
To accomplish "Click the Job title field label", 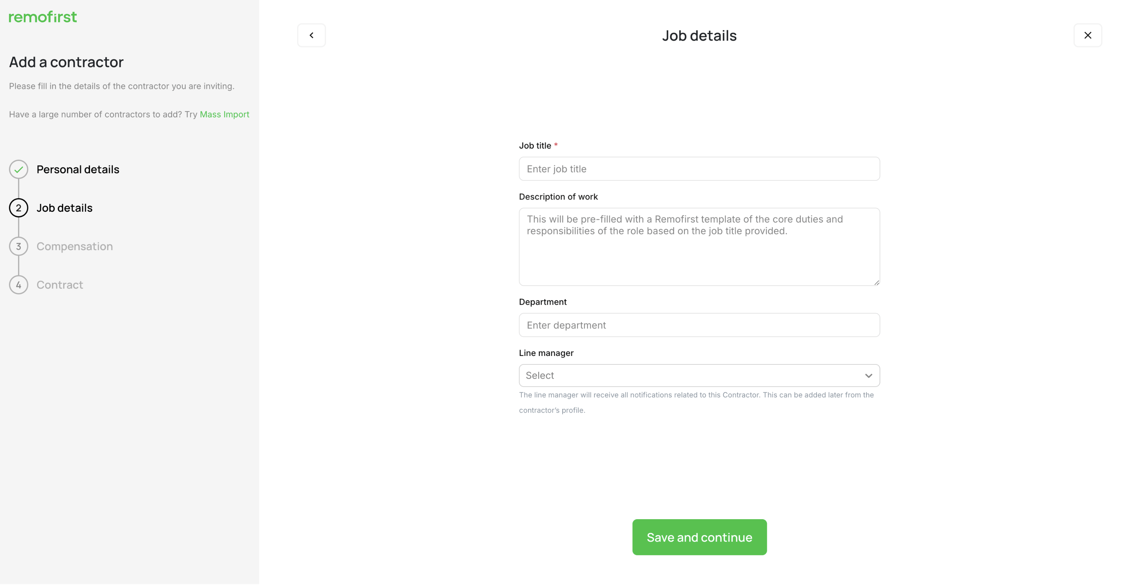I will click(535, 146).
